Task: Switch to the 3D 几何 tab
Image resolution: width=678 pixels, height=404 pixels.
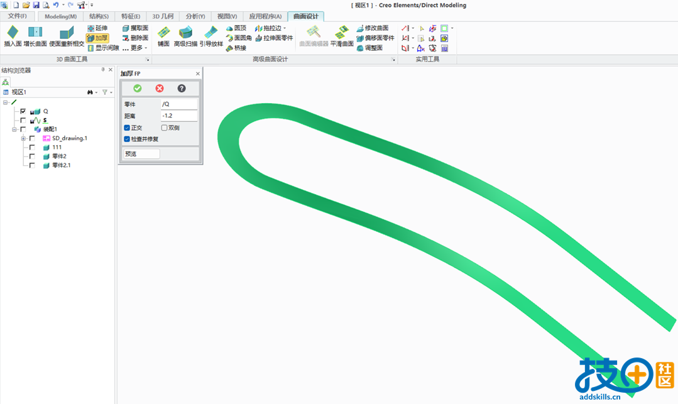Action: tap(163, 16)
